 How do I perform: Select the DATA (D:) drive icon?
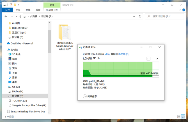pos(10,92)
